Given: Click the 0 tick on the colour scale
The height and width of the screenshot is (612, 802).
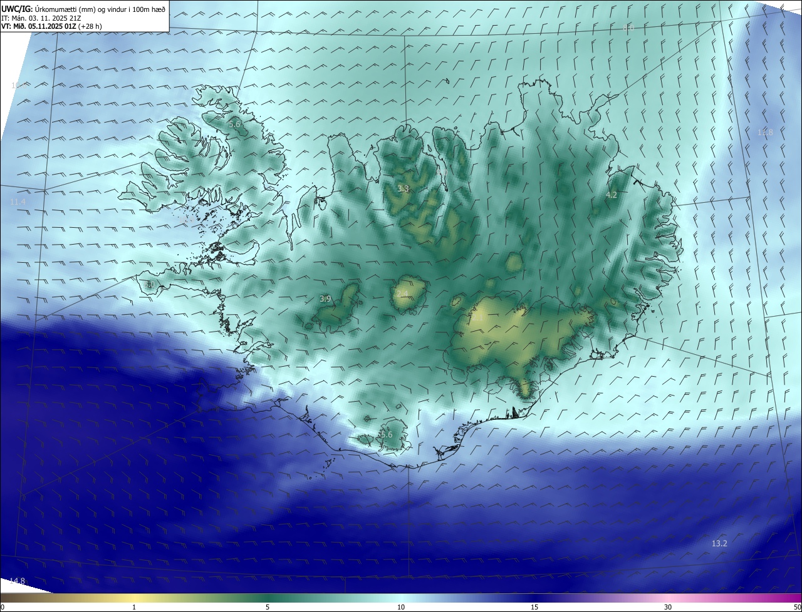Looking at the screenshot, I should click(3, 608).
